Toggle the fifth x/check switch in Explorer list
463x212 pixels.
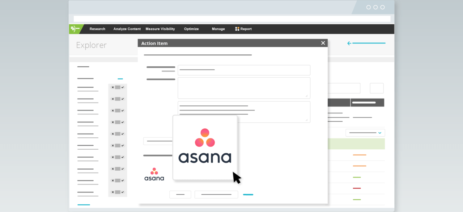[118, 134]
